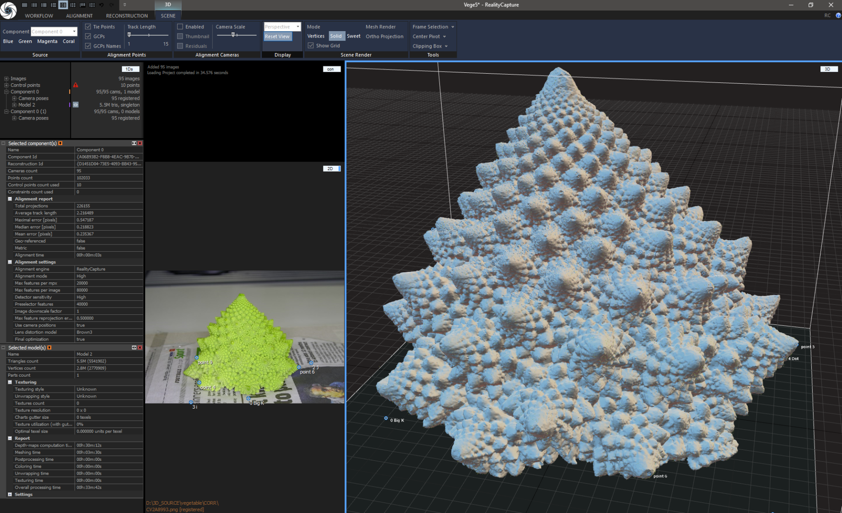Toggle the Tie Points checkbox
The image size is (842, 513).
click(88, 27)
